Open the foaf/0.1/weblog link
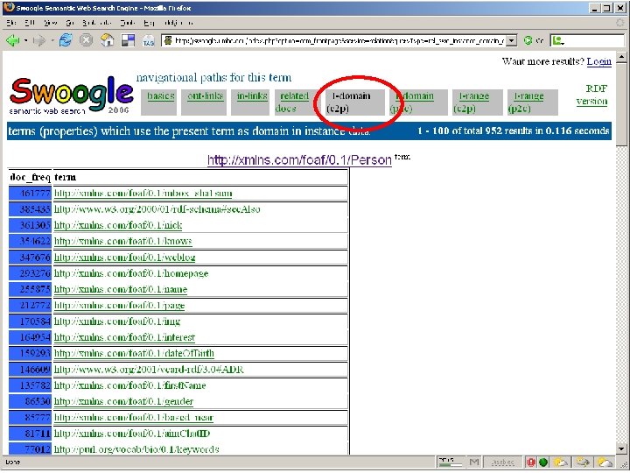The height and width of the screenshot is (473, 630). tap(124, 258)
